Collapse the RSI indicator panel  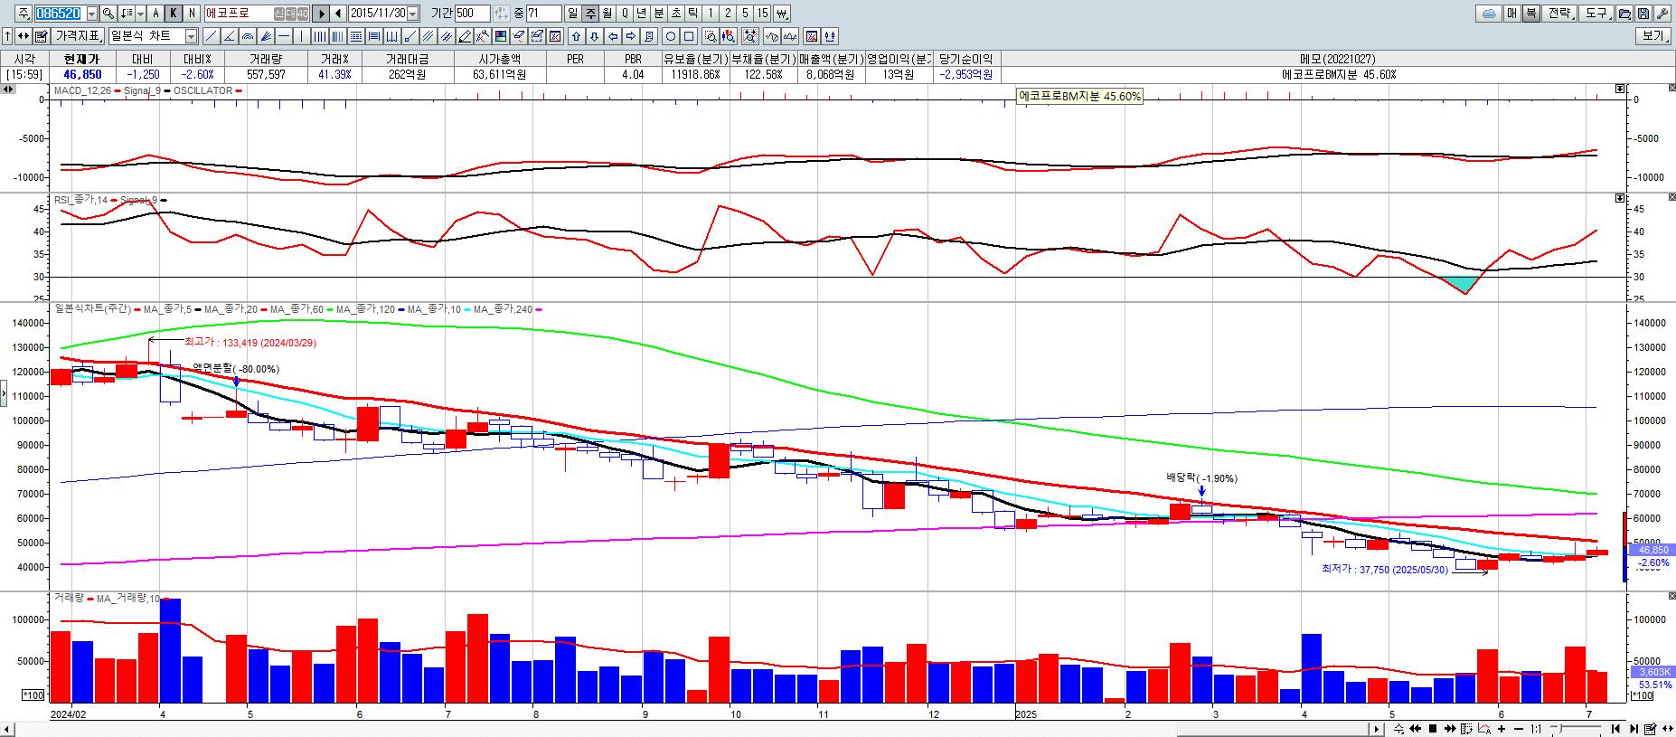click(1619, 197)
